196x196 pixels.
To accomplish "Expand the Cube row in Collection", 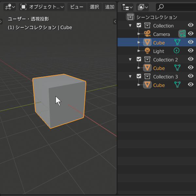I will tap(139, 42).
